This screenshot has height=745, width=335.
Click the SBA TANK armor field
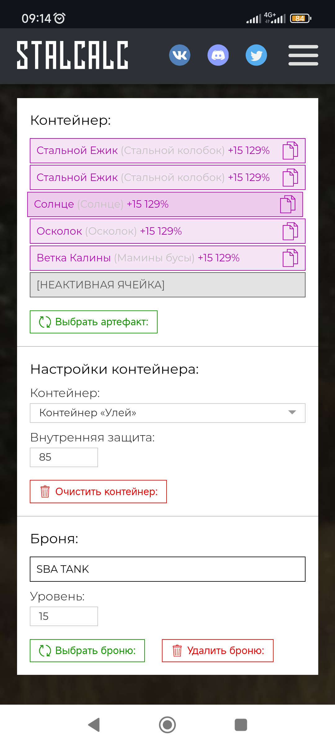(x=167, y=569)
